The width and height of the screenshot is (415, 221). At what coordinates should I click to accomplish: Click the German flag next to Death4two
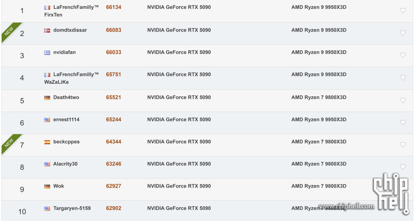(47, 98)
